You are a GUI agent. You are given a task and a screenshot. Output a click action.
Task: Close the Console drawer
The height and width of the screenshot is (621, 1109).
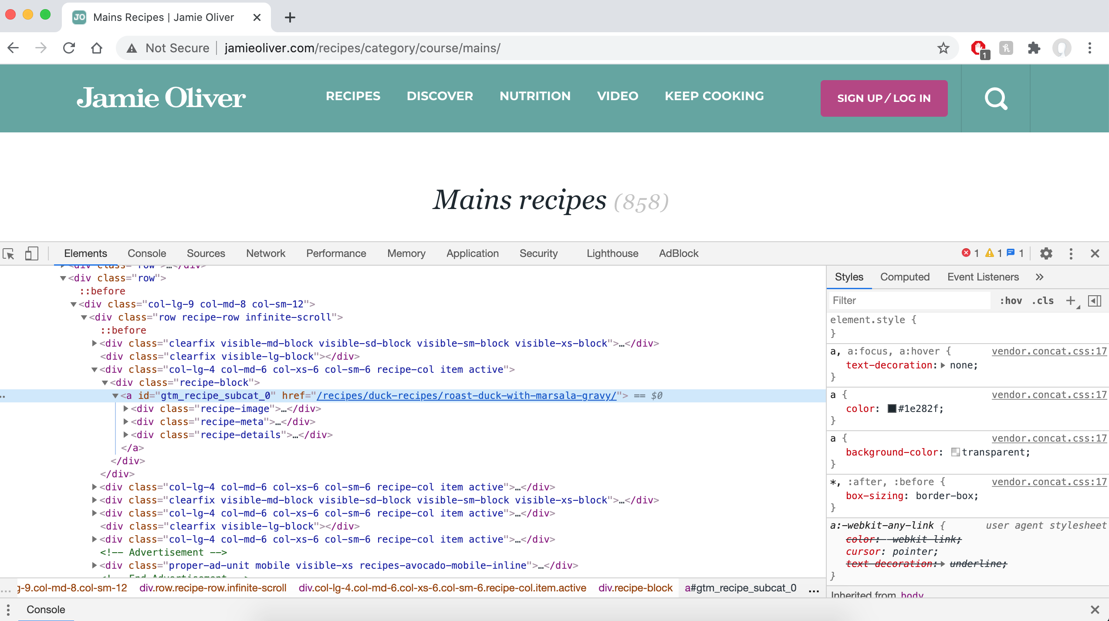pyautogui.click(x=1095, y=610)
